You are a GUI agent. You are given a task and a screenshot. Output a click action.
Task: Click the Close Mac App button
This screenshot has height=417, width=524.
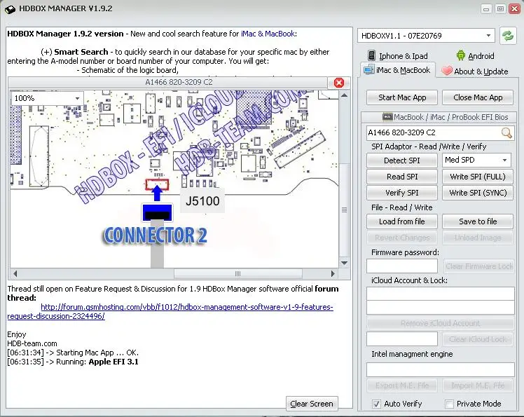478,97
